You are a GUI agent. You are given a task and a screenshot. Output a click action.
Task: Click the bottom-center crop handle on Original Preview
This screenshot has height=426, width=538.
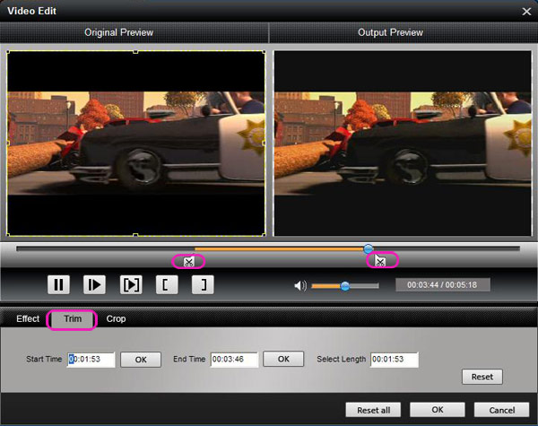click(x=135, y=235)
